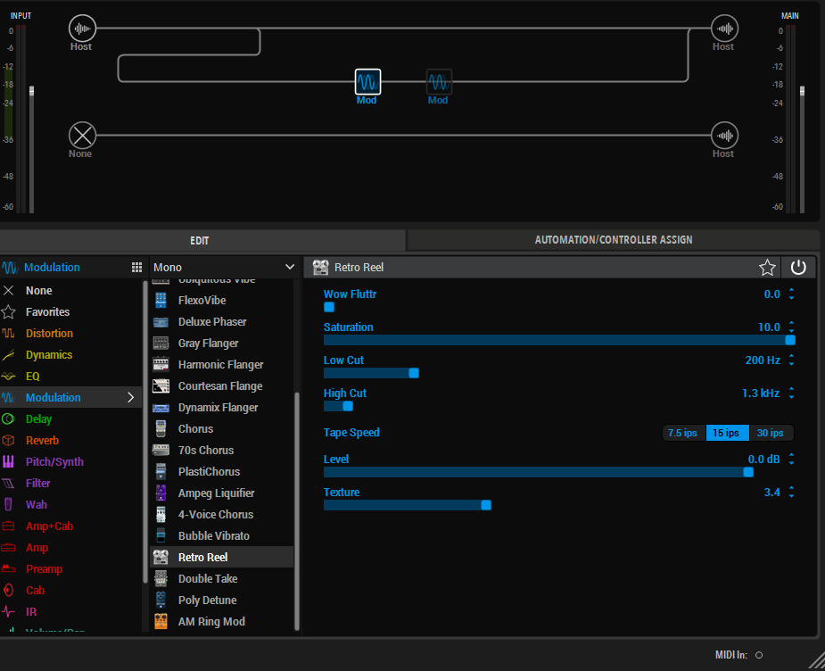Screen dimensions: 825x671
Task: Set Tape Speed to 30 ips
Action: [x=770, y=433]
